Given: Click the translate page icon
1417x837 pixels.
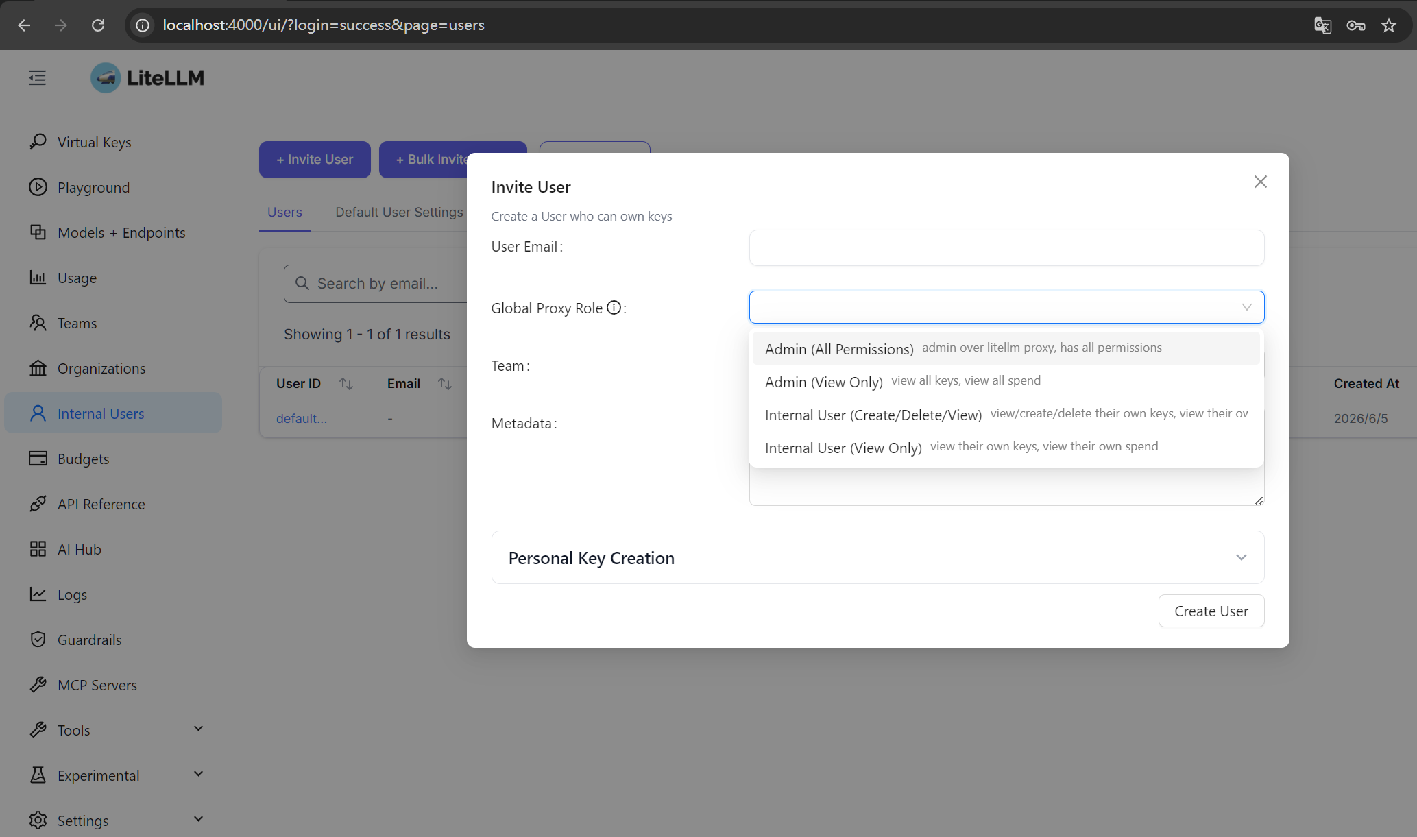Looking at the screenshot, I should [1322, 25].
